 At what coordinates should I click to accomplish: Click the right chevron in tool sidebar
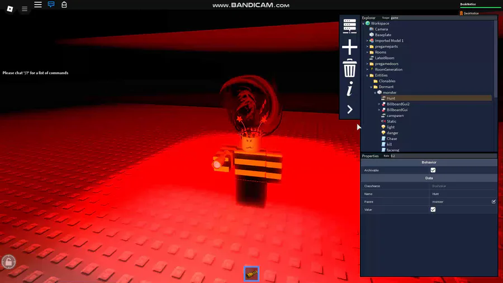click(x=350, y=110)
